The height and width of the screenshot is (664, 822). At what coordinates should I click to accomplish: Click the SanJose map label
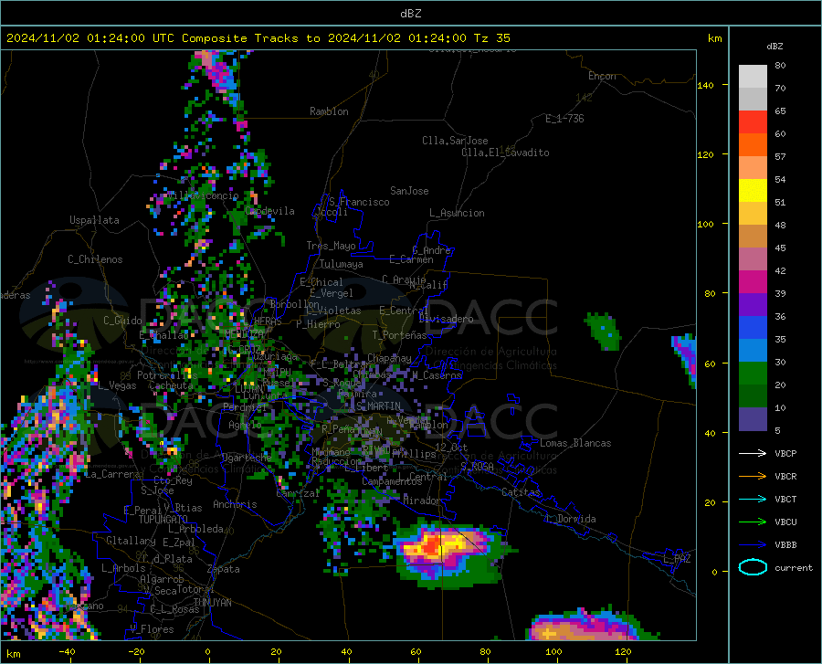409,191
